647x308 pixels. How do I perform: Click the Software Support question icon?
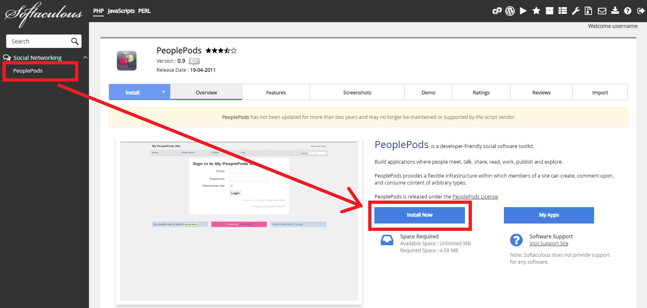(516, 240)
